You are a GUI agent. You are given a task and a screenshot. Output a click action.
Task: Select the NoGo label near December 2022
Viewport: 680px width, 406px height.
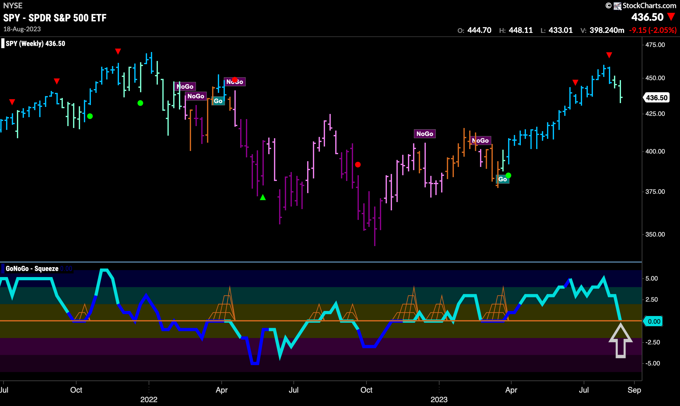coord(425,134)
